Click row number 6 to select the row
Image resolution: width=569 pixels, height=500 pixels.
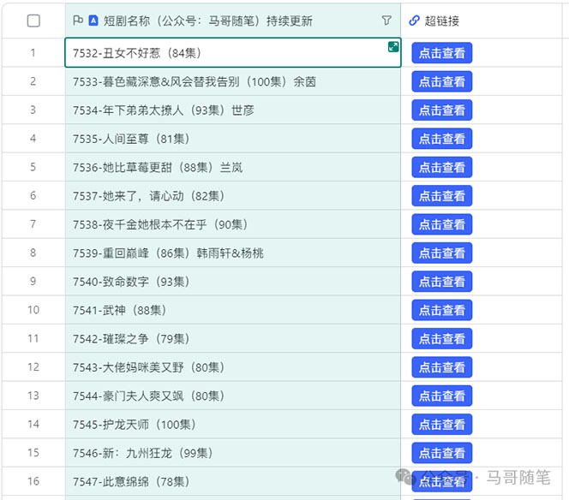point(33,196)
